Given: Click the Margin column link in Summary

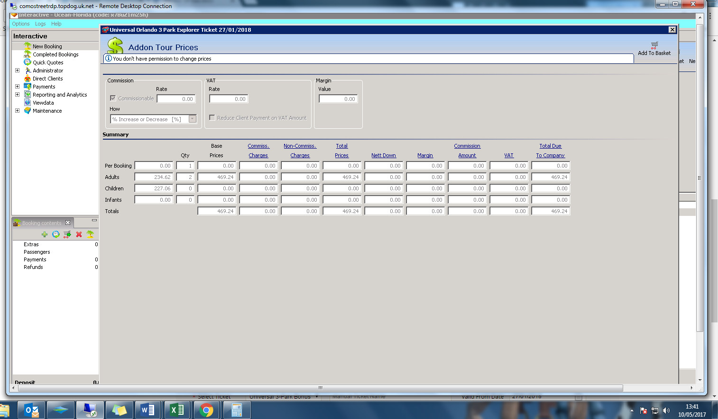Looking at the screenshot, I should click(x=425, y=155).
